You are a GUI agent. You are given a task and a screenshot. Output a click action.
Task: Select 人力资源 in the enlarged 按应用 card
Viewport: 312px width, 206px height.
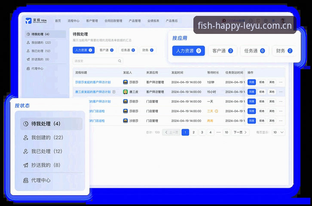tap(188, 51)
